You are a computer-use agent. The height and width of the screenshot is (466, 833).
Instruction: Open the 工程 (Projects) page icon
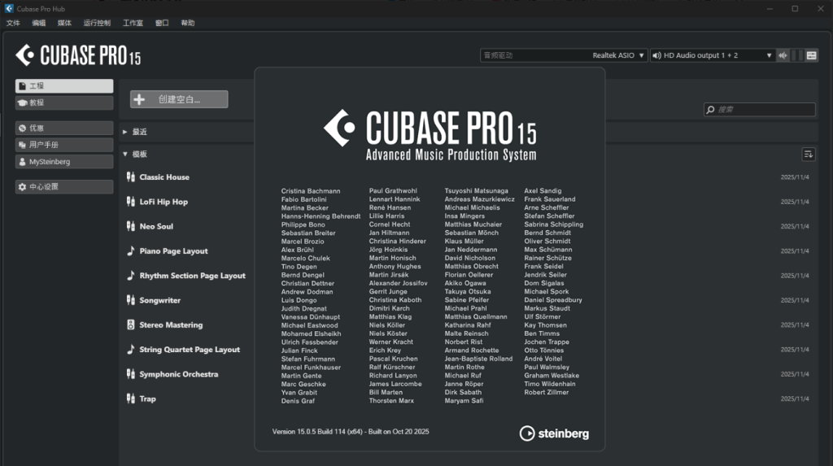(22, 86)
